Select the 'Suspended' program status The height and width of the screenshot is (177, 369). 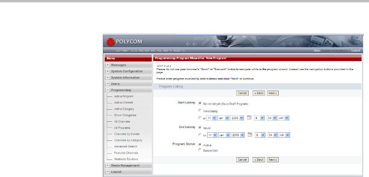click(201, 150)
